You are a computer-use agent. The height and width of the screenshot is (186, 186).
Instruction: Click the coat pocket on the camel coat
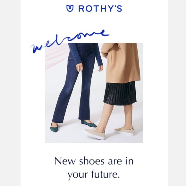point(110,58)
